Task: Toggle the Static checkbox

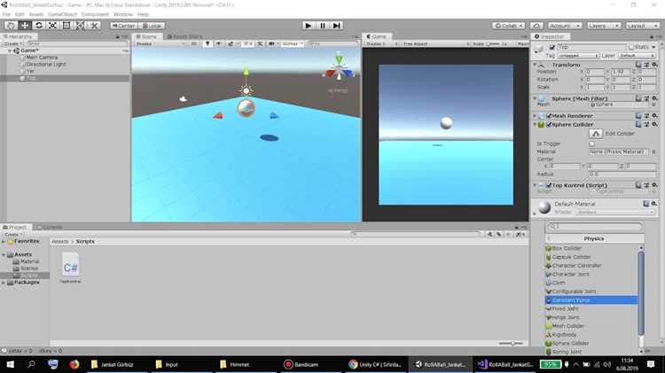Action: pyautogui.click(x=631, y=47)
